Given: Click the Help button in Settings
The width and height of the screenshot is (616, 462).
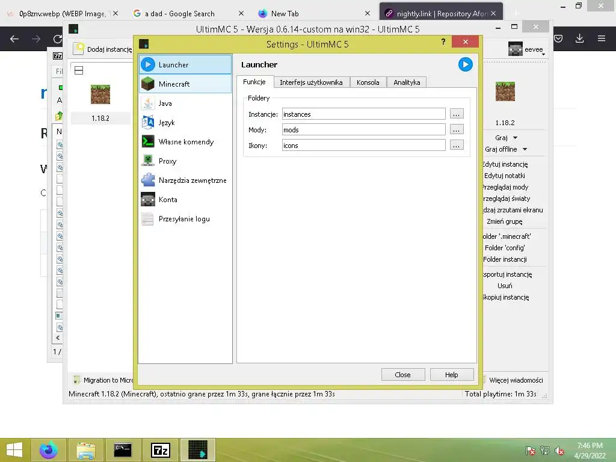Looking at the screenshot, I should pyautogui.click(x=451, y=374).
